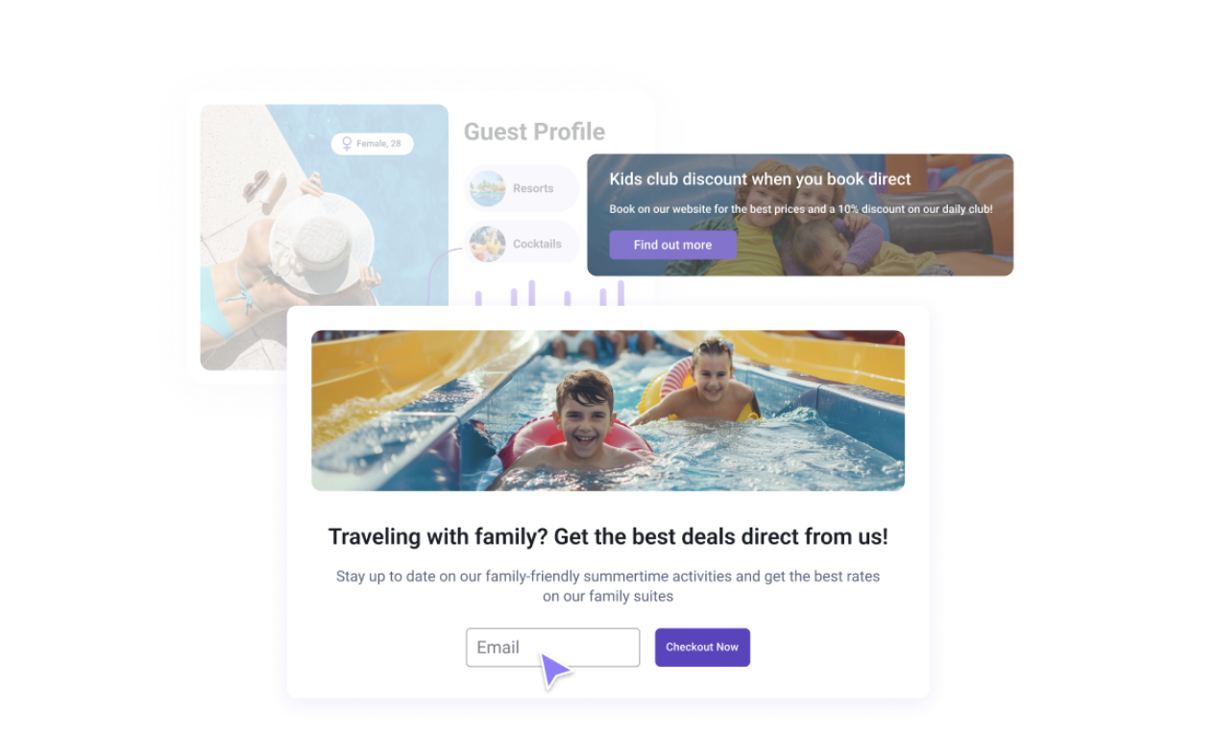The image size is (1216, 756).
Task: Click the leftmost purple chart bar
Action: pos(478,298)
